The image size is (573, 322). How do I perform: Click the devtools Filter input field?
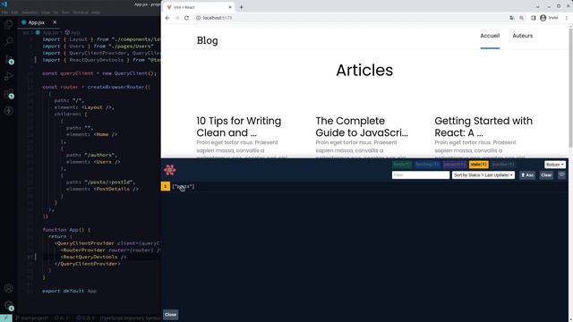click(421, 175)
